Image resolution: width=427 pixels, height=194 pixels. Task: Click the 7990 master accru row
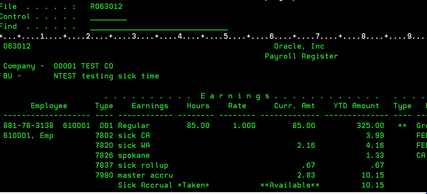point(134,176)
